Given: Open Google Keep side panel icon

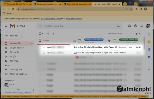Looking at the screenshot, I should coord(149,42).
